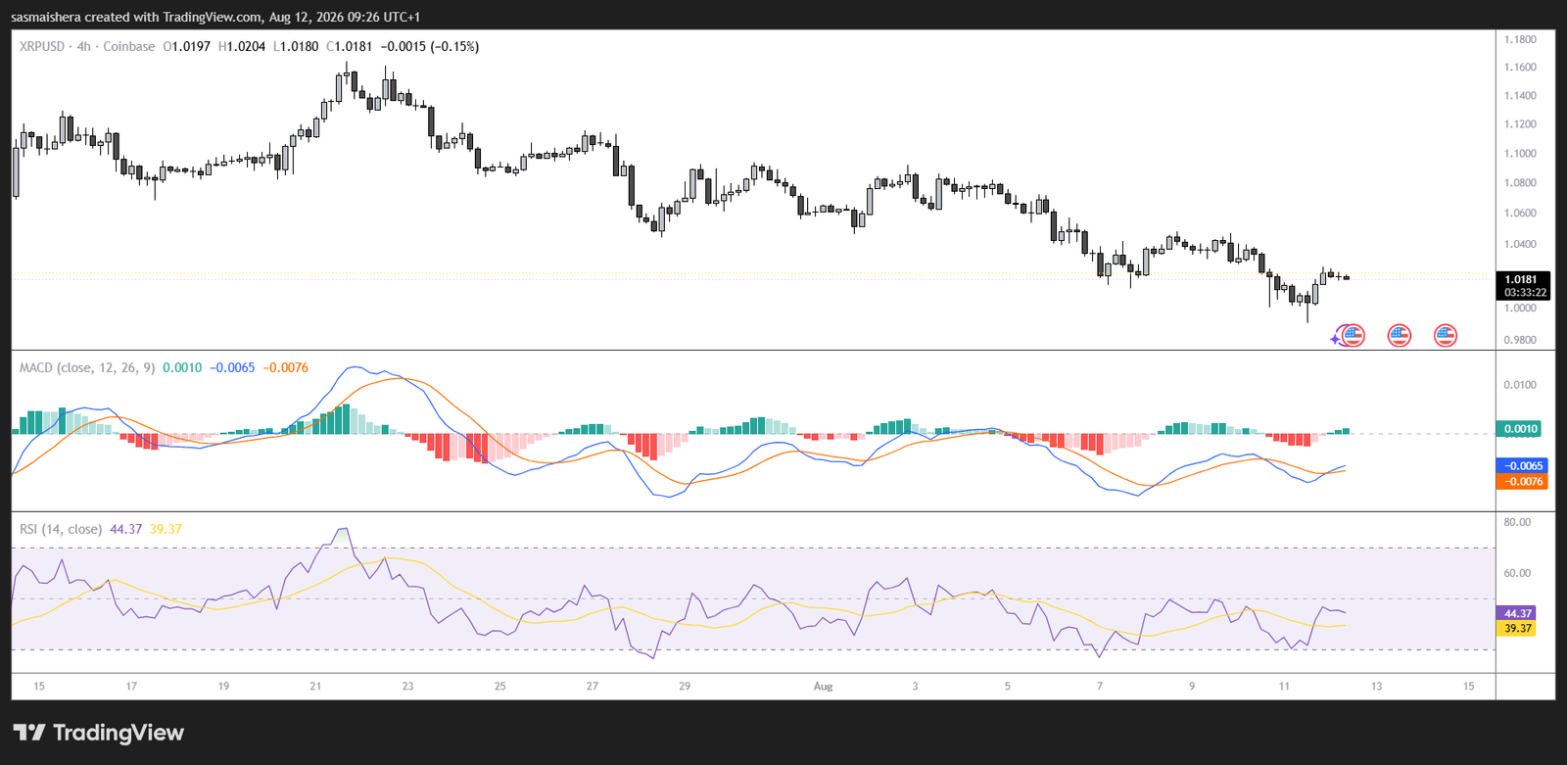
Task: Click the orange signal line value tag -0.0076
Action: [1522, 482]
